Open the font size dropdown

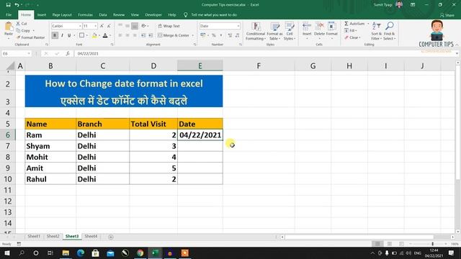[x=95, y=26]
